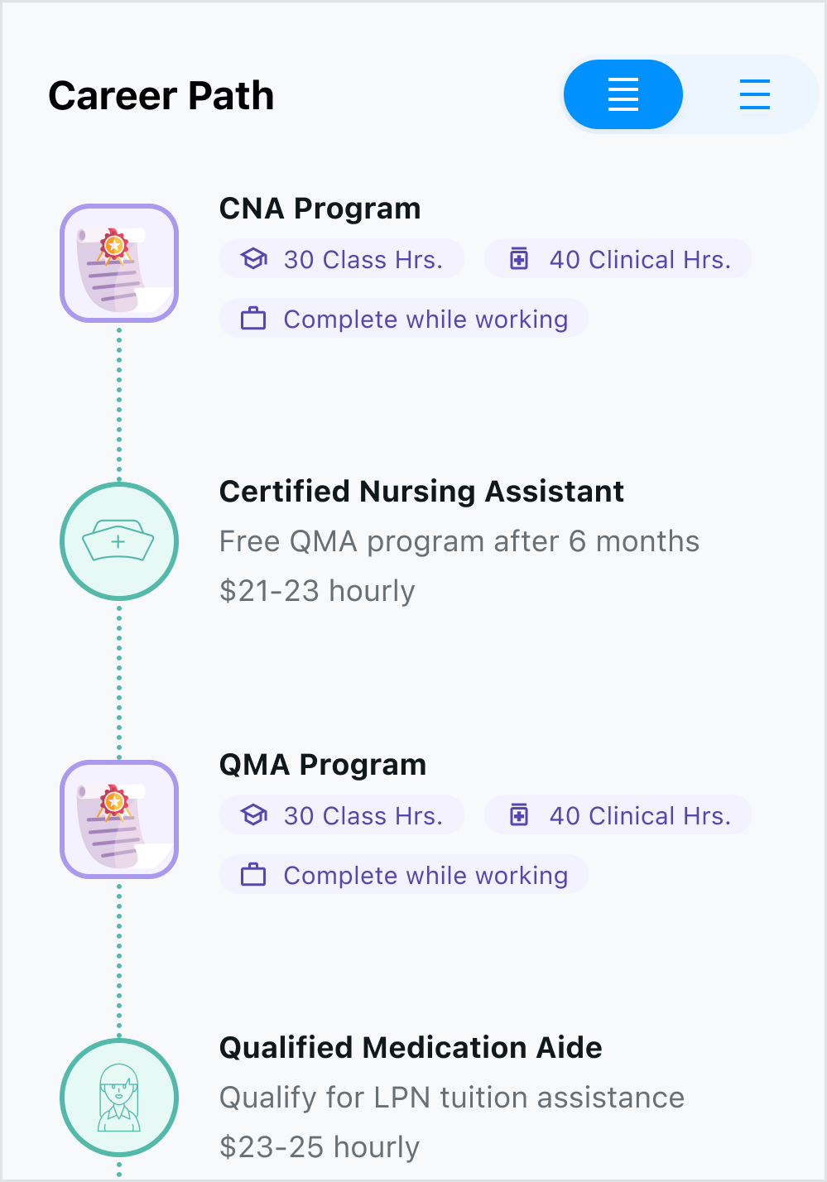Viewport: 827px width, 1182px height.
Task: Click clinical clipboard icon under QMA Program
Action: 519,815
